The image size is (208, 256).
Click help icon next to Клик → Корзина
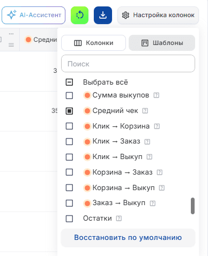[x=157, y=126]
